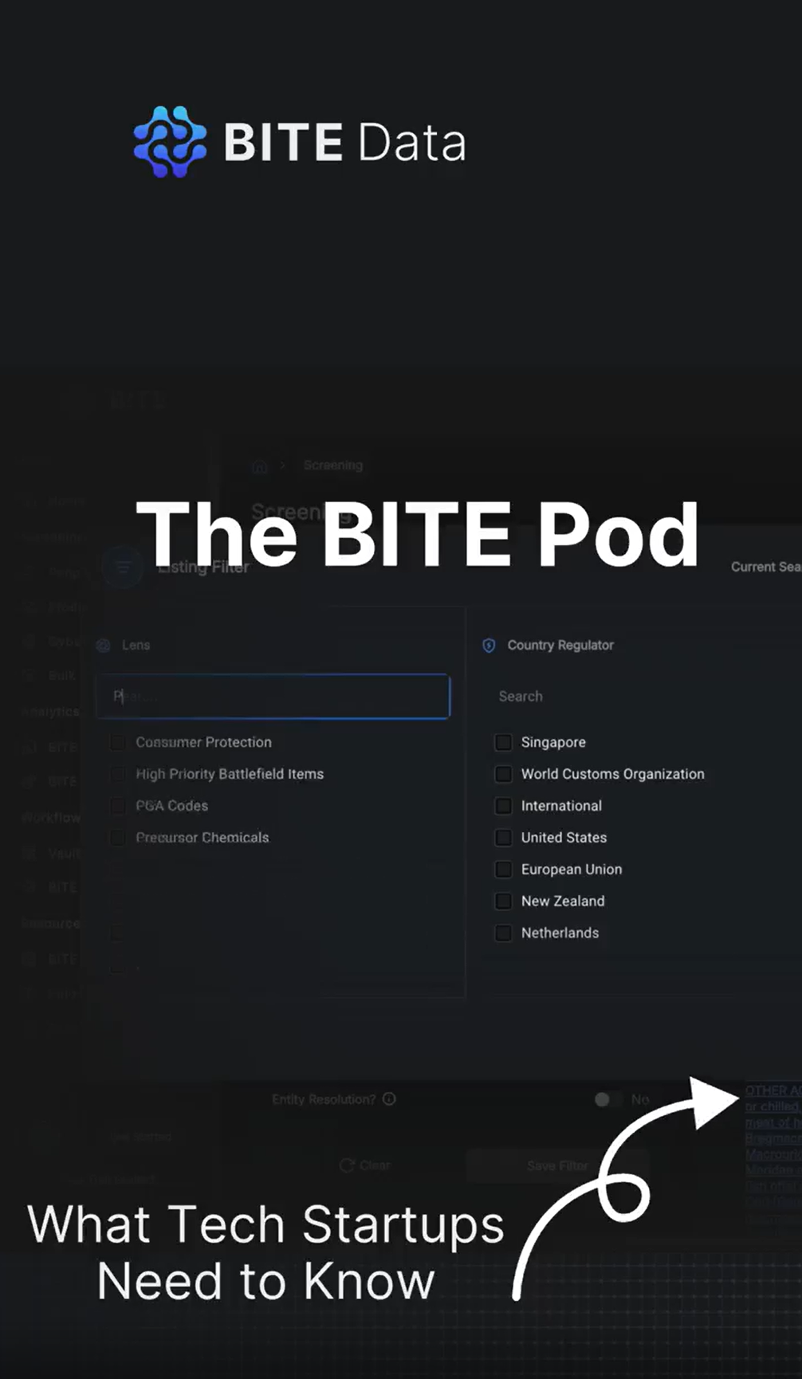802x1379 pixels.
Task: Check the United States checkbox
Action: [503, 838]
